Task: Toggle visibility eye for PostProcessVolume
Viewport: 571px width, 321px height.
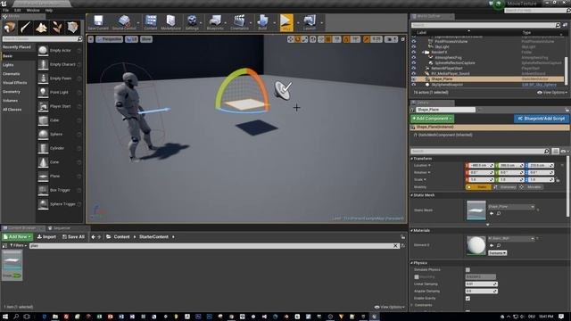Action: (x=414, y=42)
